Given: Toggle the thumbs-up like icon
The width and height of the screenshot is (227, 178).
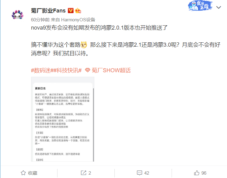Looking at the screenshot, I should pyautogui.click(x=197, y=173).
